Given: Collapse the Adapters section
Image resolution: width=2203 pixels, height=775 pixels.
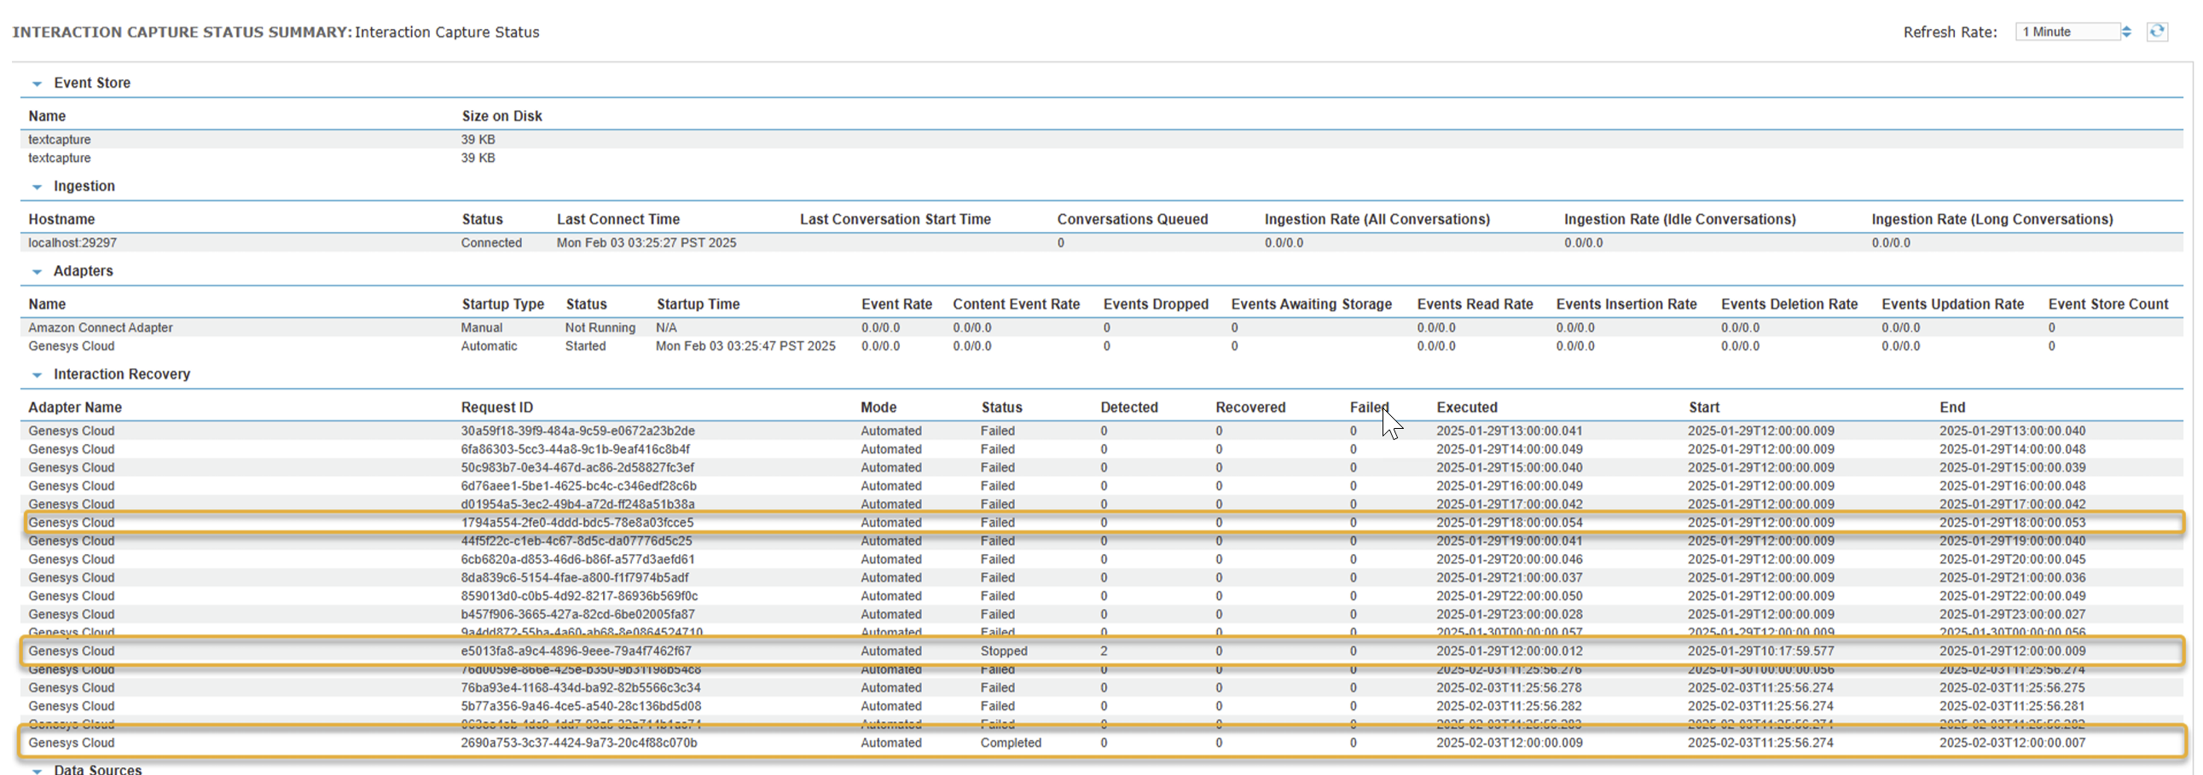Looking at the screenshot, I should pyautogui.click(x=37, y=272).
